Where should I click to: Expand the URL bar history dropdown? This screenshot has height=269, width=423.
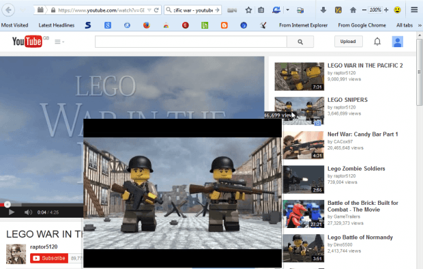click(149, 10)
